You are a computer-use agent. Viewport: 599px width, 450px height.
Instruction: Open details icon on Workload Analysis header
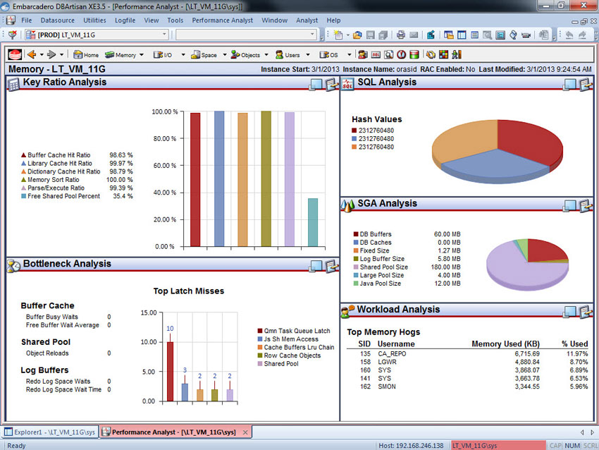tap(585, 312)
